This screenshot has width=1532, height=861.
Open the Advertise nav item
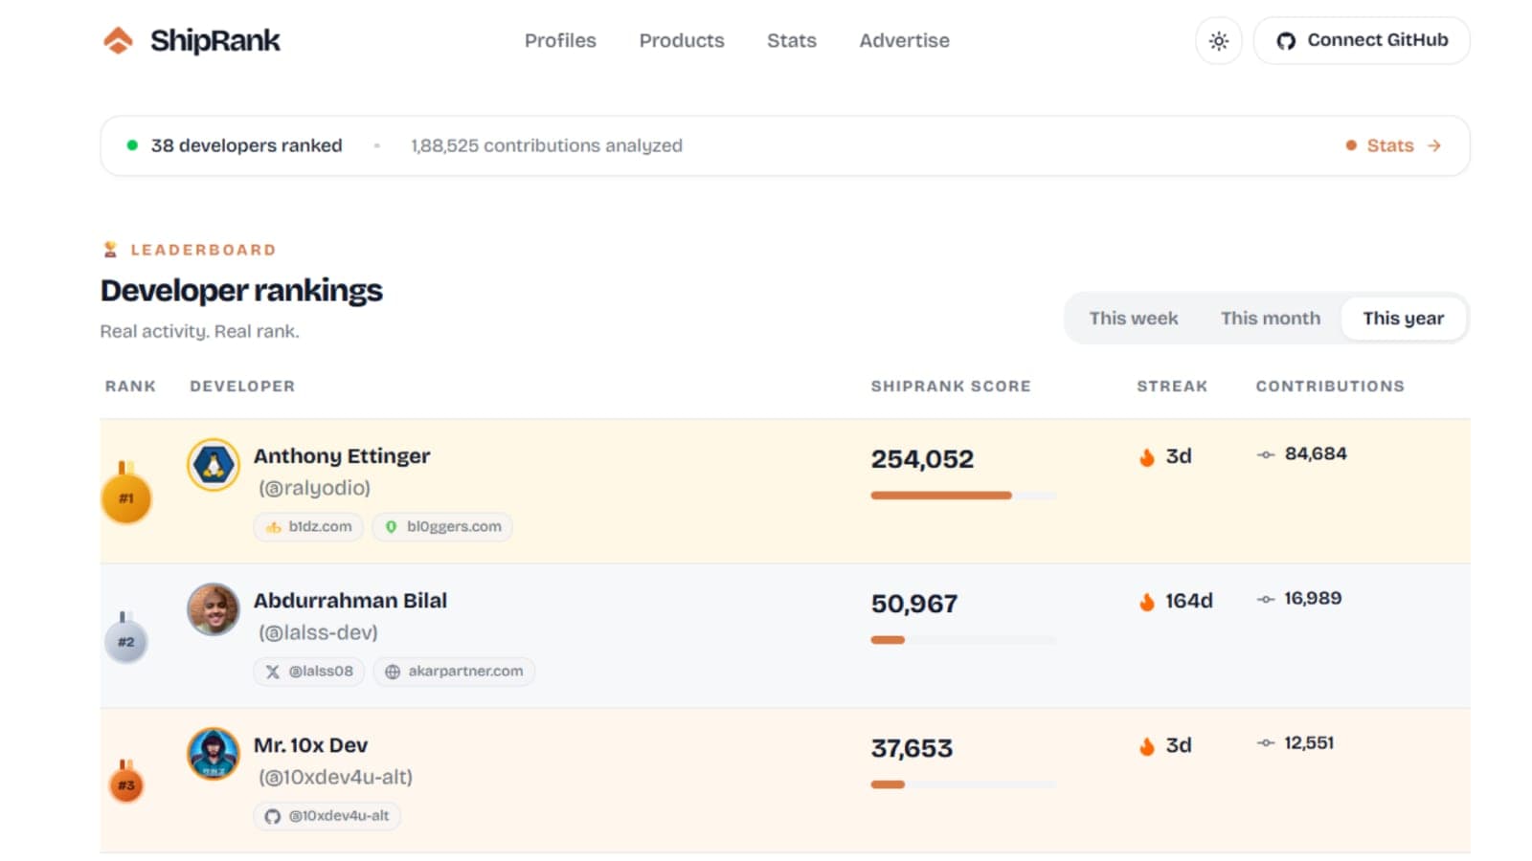[x=904, y=40]
